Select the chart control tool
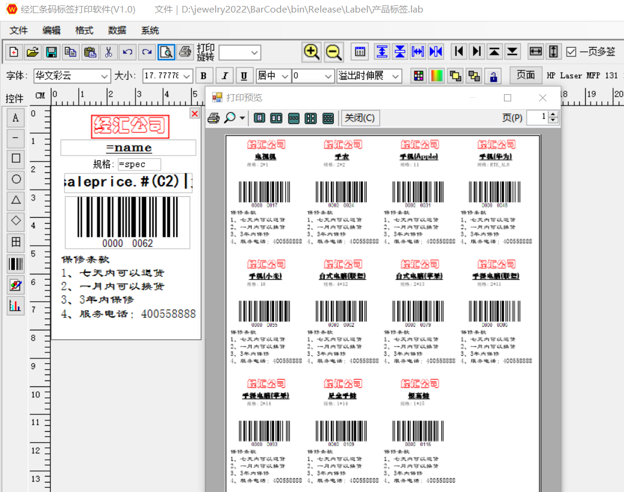This screenshot has width=624, height=492. pos(16,306)
